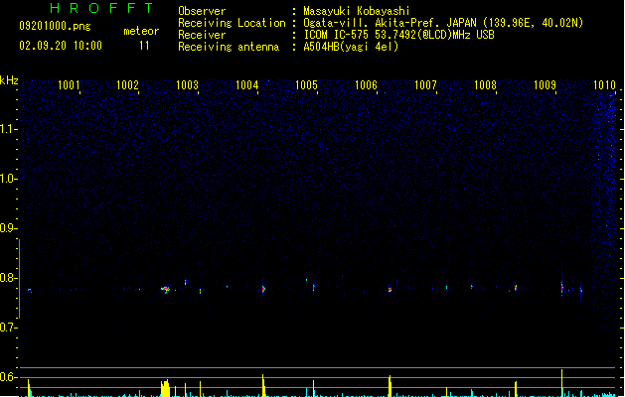This screenshot has height=397, width=625.
Task: Click the Receiving antenna label
Action: 229,47
